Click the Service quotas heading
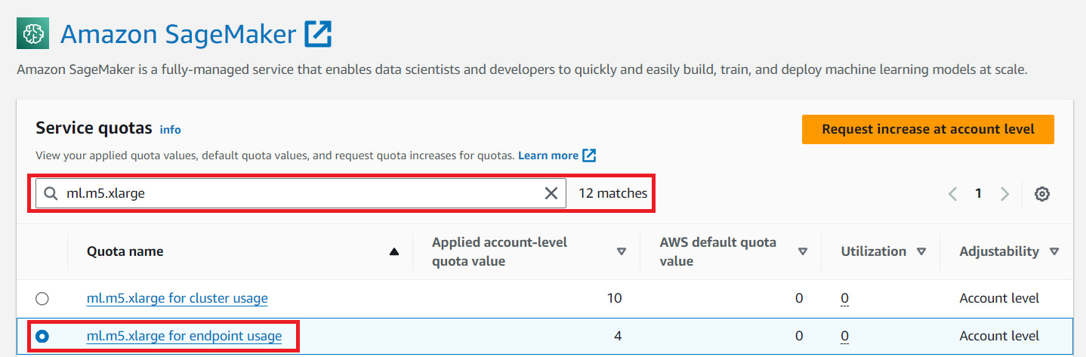The image size is (1086, 357). click(x=94, y=128)
